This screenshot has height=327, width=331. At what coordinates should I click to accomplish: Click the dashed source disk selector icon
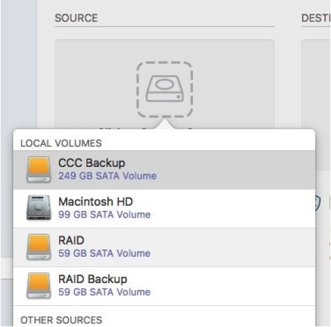point(165,89)
